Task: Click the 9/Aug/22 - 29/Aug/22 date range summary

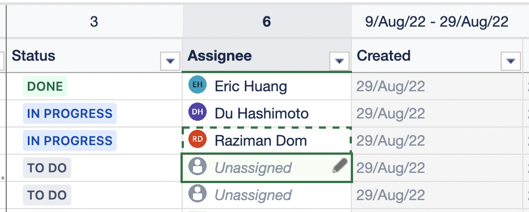Action: pos(436,22)
